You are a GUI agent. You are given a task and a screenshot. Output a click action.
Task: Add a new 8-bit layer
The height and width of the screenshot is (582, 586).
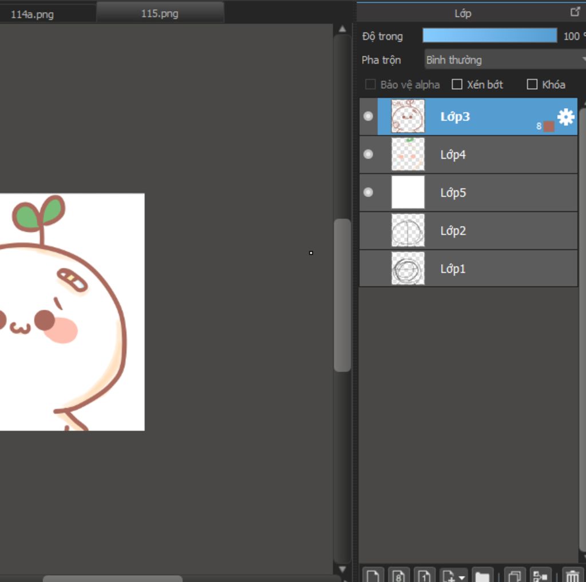coord(398,575)
